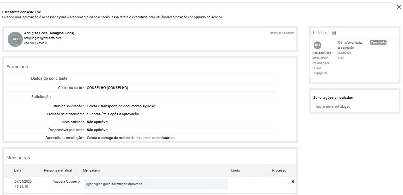Collapse the Histórico panel
This screenshot has width=403, height=195.
pos(334,33)
